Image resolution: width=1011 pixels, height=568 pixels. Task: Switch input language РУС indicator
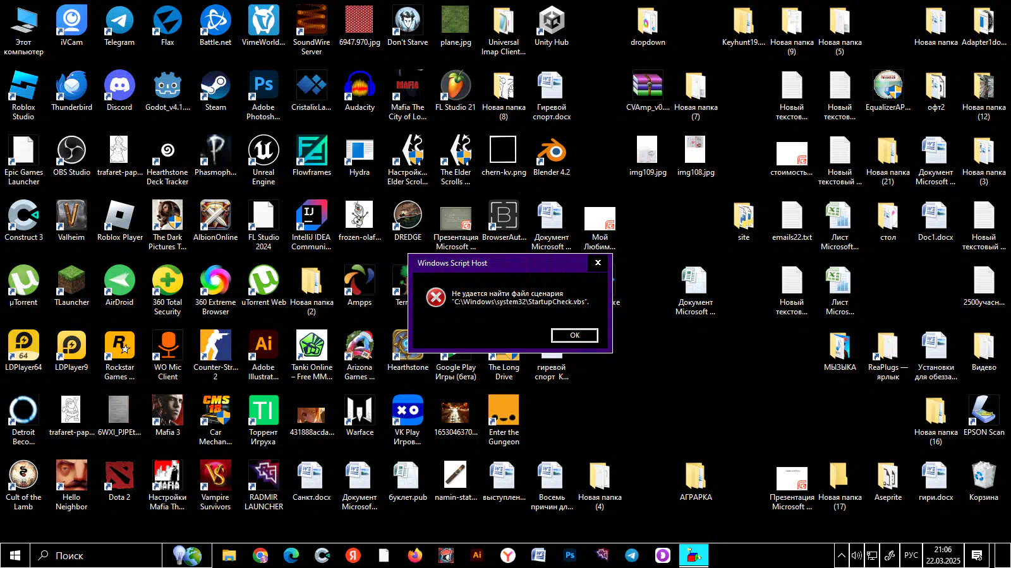[911, 555]
